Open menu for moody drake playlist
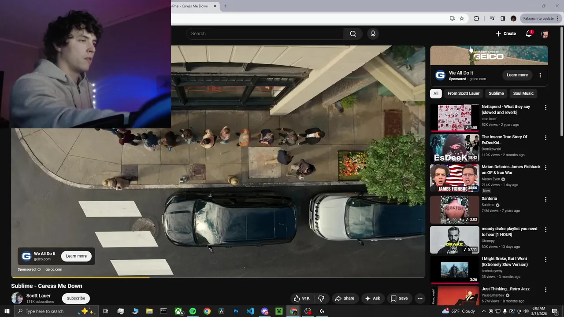This screenshot has height=317, width=564. coord(545,230)
